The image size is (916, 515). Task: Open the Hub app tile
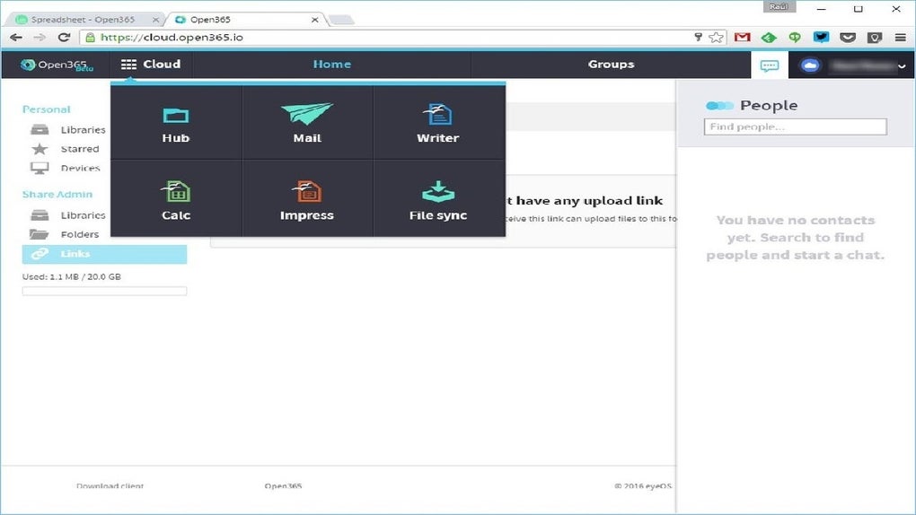click(x=176, y=123)
